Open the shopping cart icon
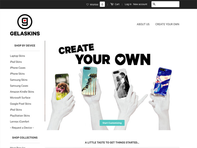The width and height of the screenshot is (197, 148). click(112, 4)
